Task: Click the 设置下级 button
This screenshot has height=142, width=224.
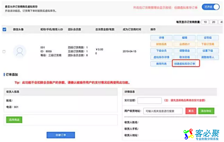Action: click(x=208, y=51)
